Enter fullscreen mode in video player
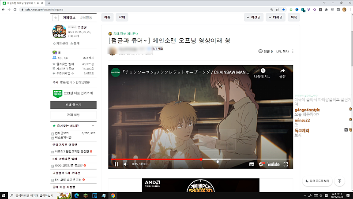This screenshot has width=353, height=199. (285, 164)
